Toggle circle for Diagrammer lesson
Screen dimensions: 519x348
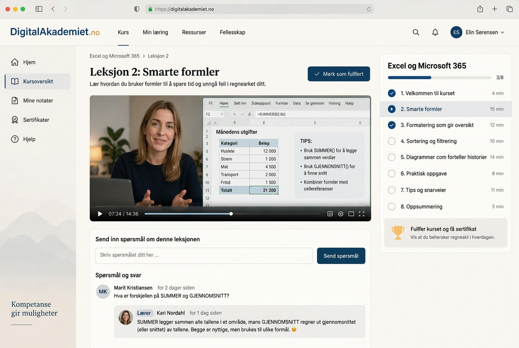(x=392, y=157)
